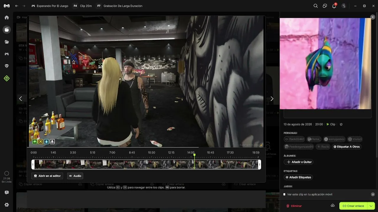Click the Esperando Por El Juego status
The height and width of the screenshot is (212, 378).
[x=50, y=6]
